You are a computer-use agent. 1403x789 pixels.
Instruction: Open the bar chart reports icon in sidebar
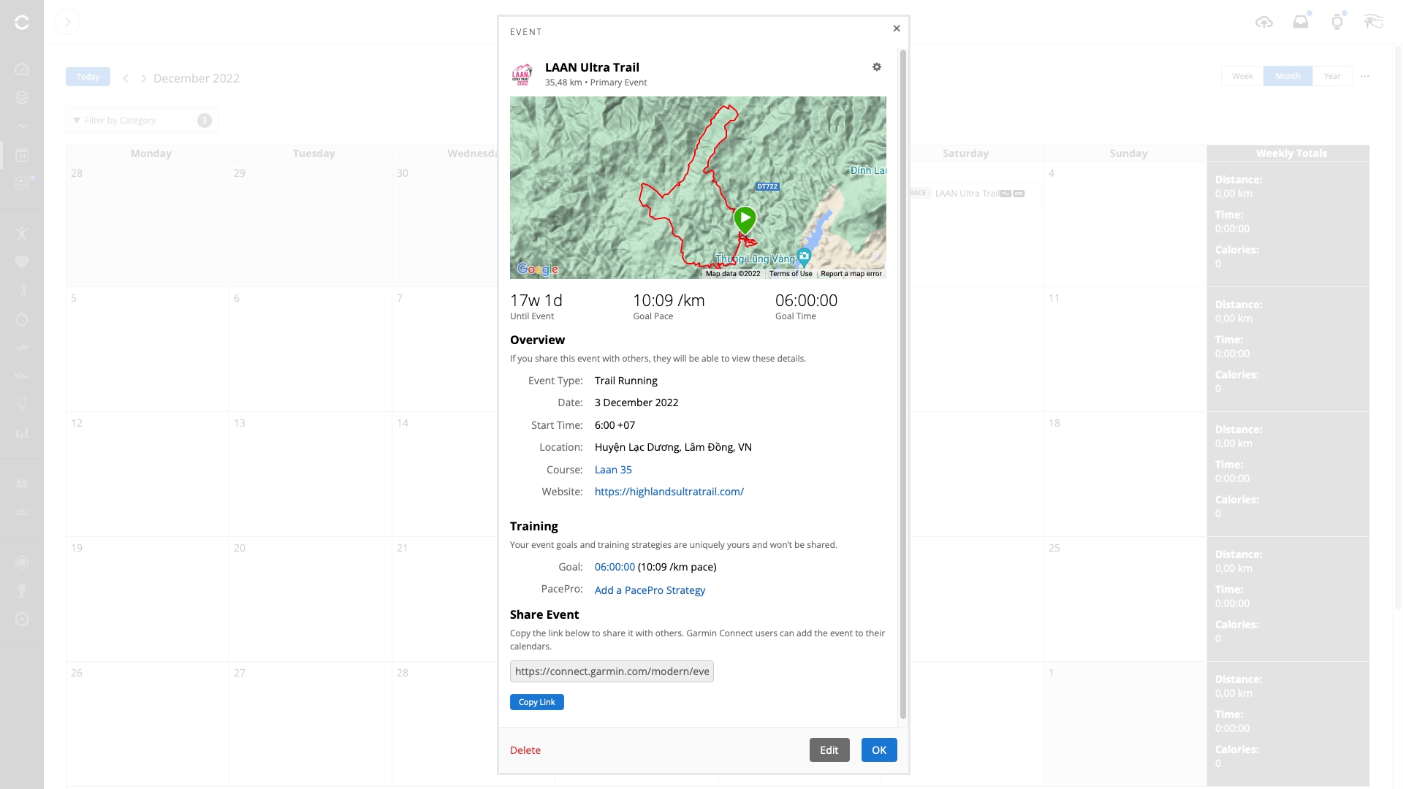tap(22, 432)
